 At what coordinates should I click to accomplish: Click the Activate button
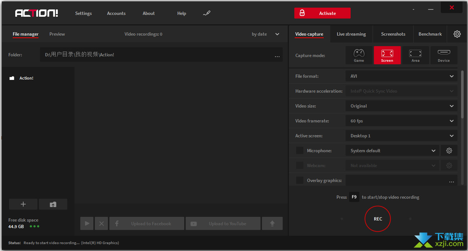(x=322, y=13)
